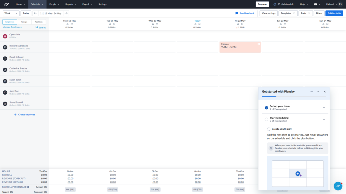Image resolution: width=346 pixels, height=194 pixels.
Task: Open Manage Employees link
Action: click(x=12, y=27)
